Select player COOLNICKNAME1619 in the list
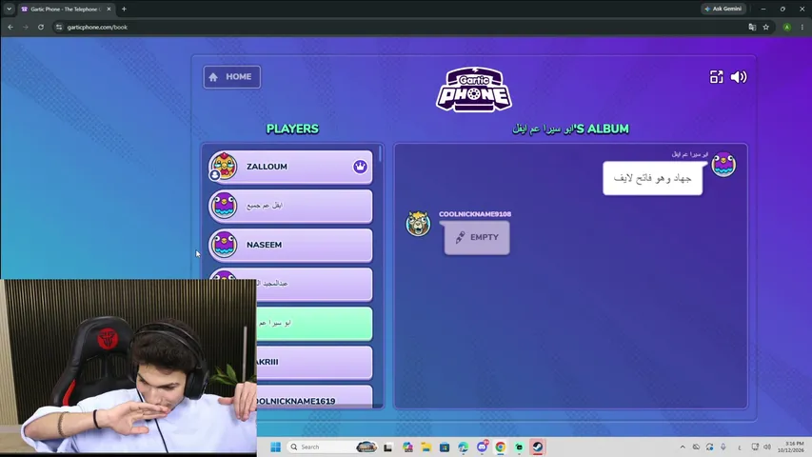 pyautogui.click(x=314, y=397)
